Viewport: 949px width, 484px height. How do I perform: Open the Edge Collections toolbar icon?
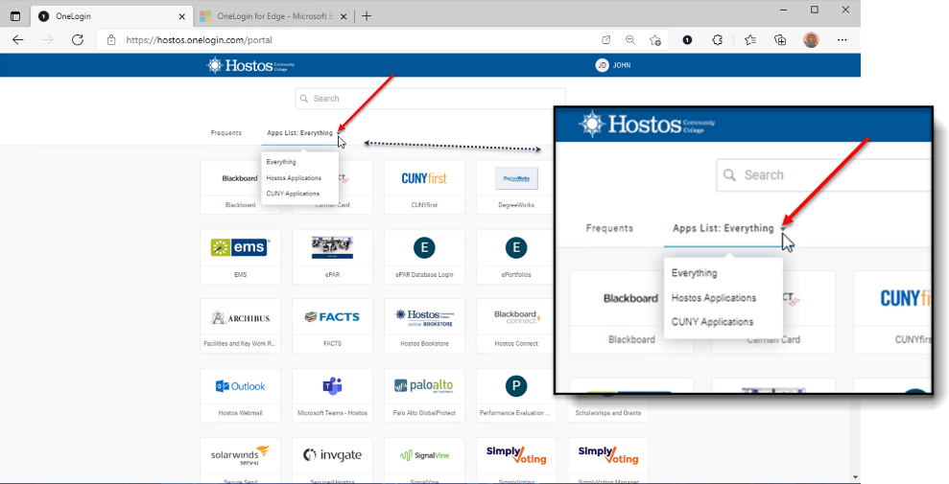780,40
